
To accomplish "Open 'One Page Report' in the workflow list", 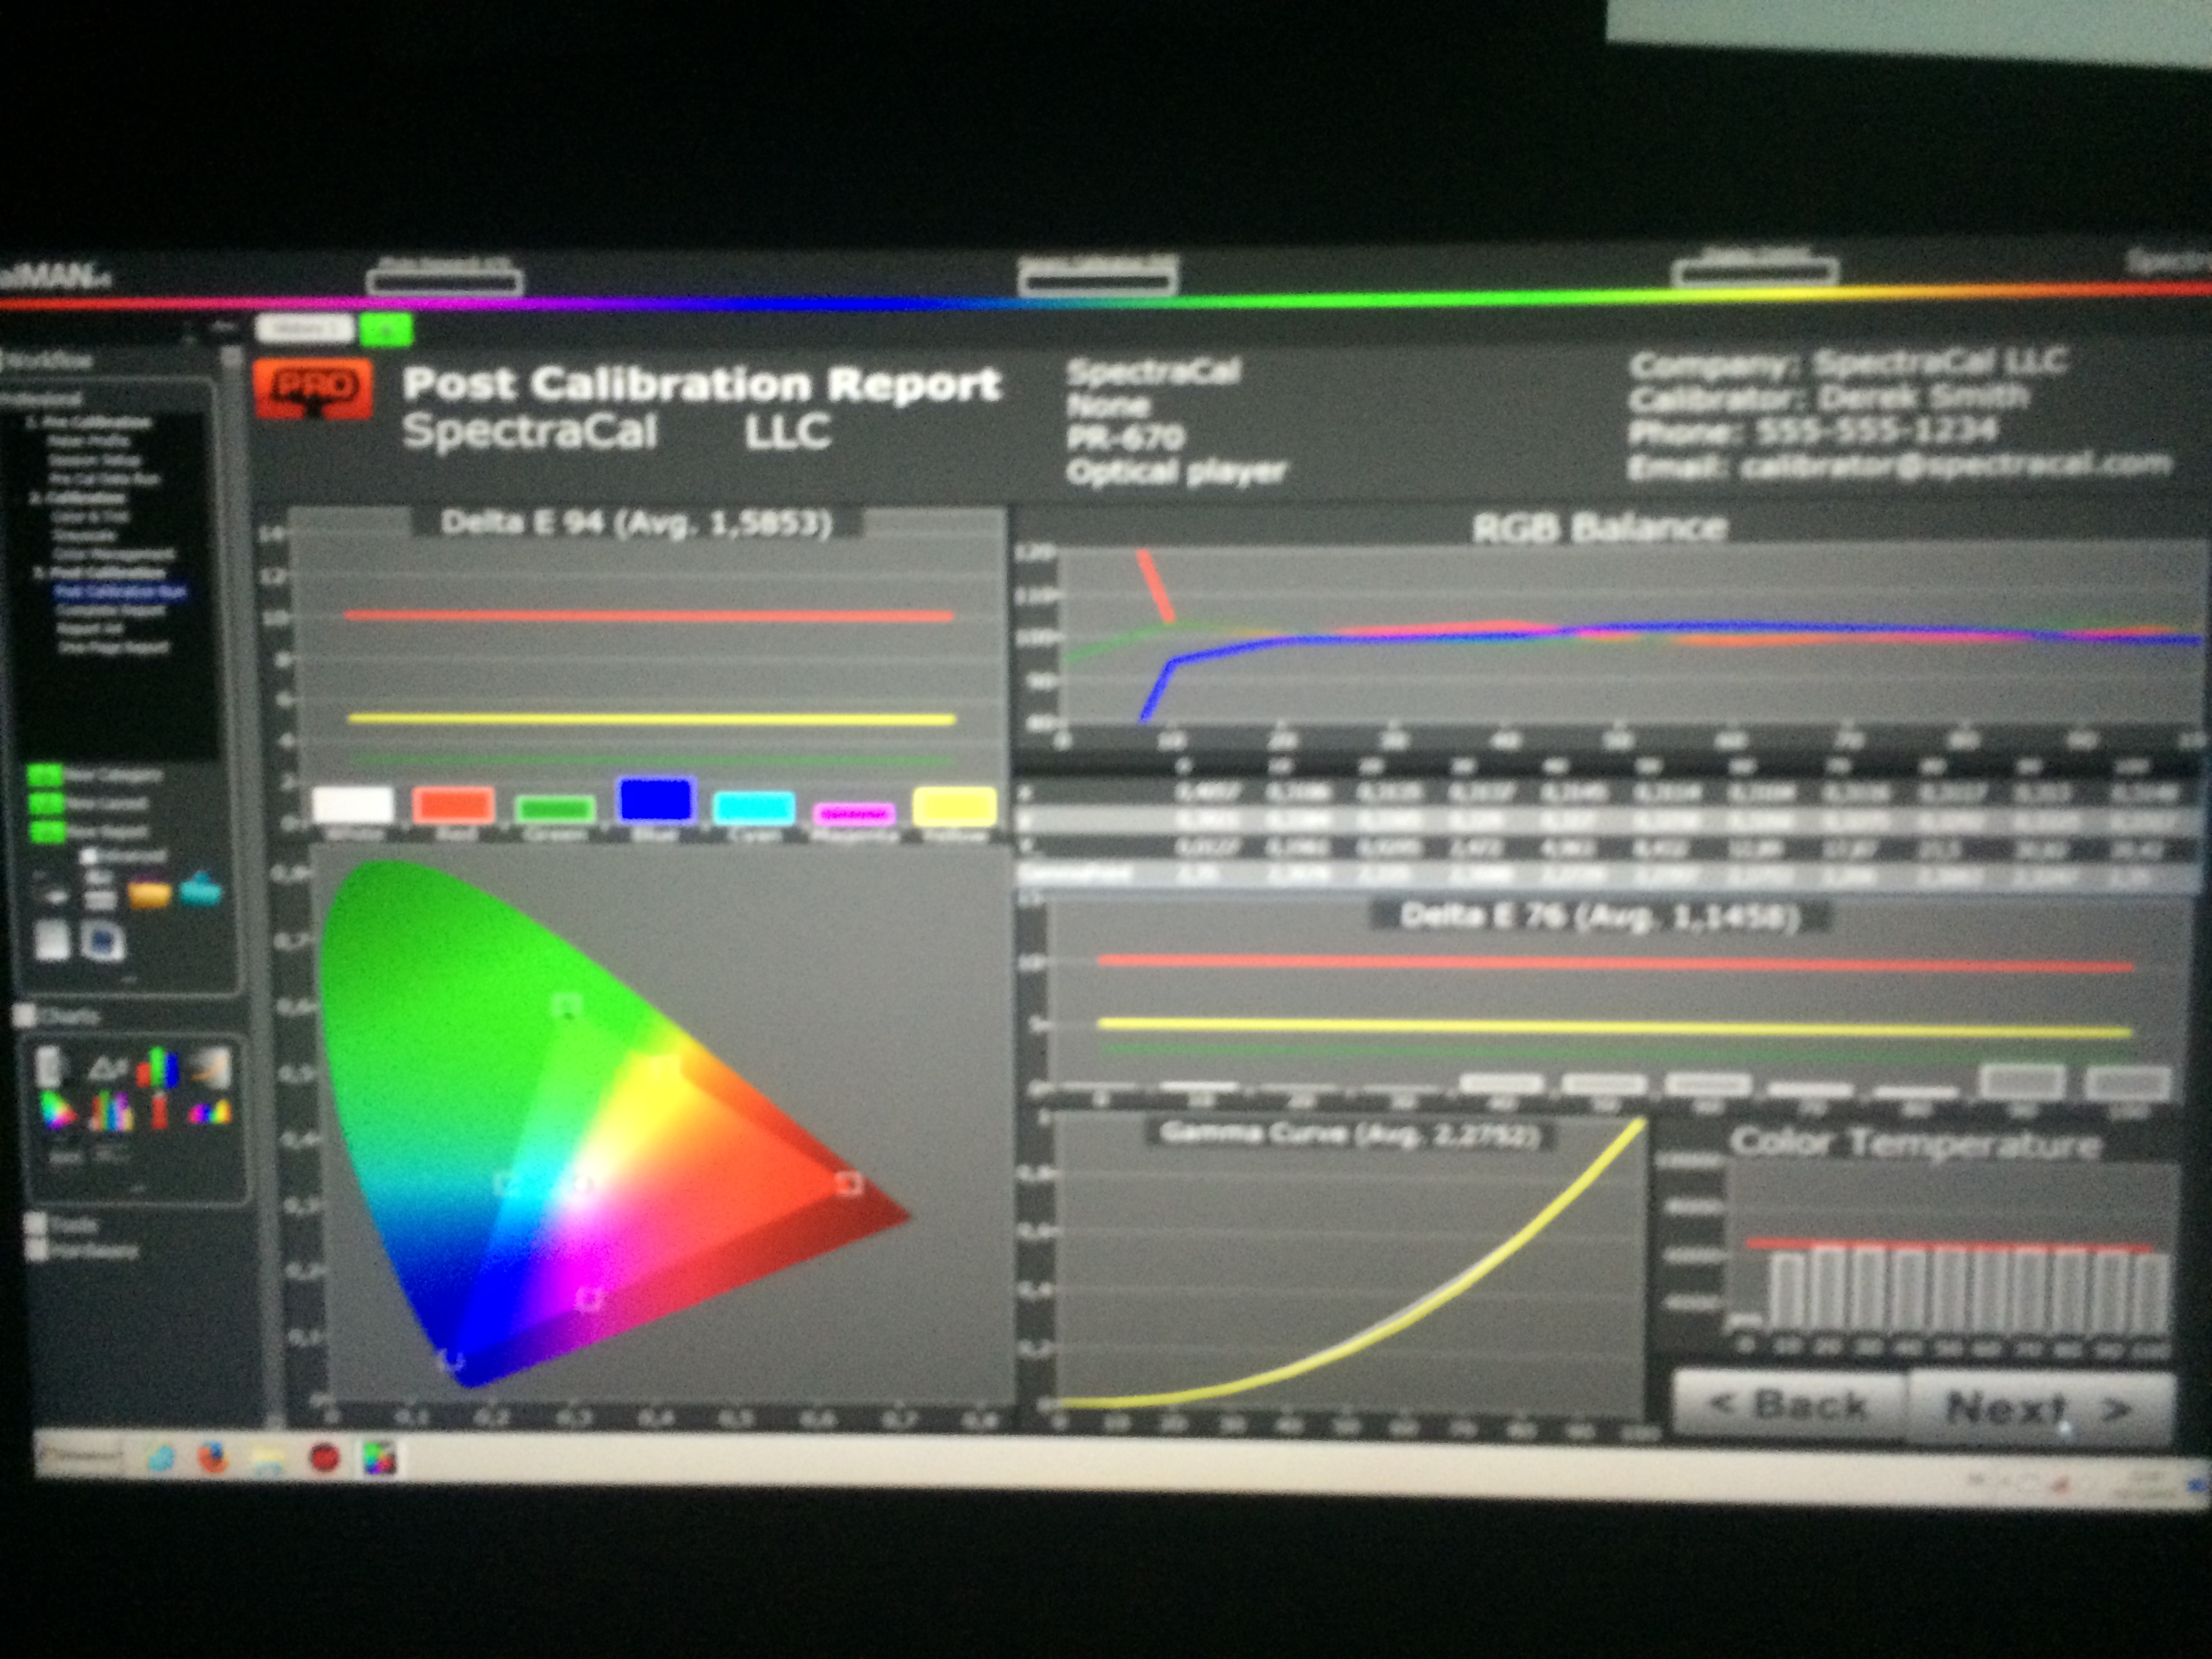I will tap(113, 647).
